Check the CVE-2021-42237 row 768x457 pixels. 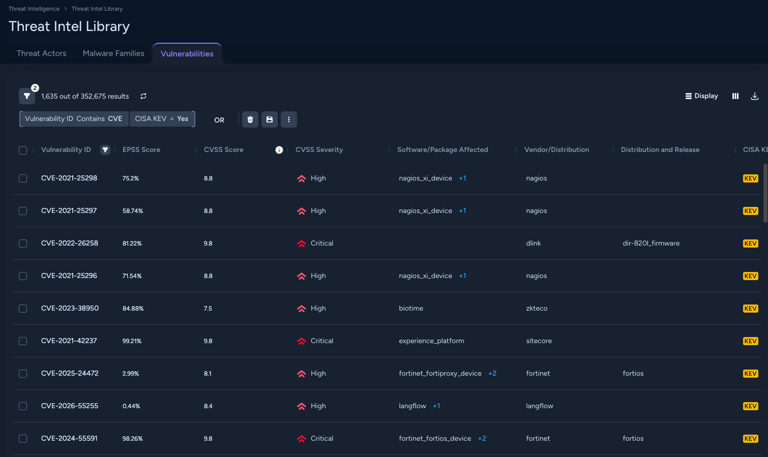point(23,341)
